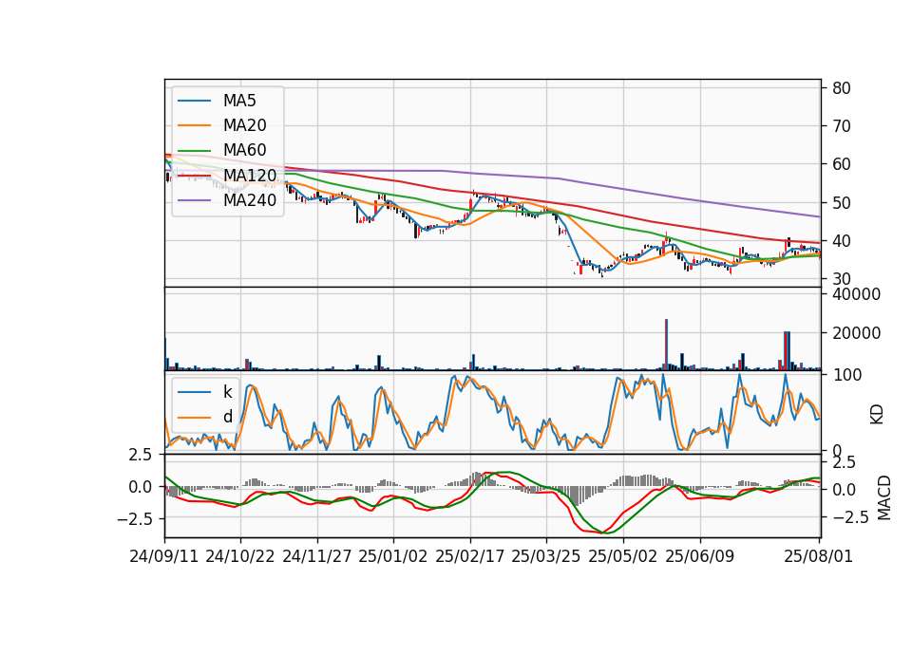Click the MA20 legend label

click(x=244, y=125)
